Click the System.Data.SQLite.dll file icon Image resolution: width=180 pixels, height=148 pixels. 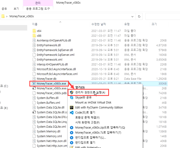point(34,107)
